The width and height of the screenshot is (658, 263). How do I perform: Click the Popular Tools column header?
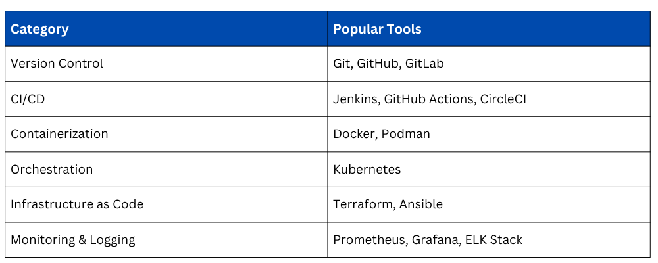377,29
